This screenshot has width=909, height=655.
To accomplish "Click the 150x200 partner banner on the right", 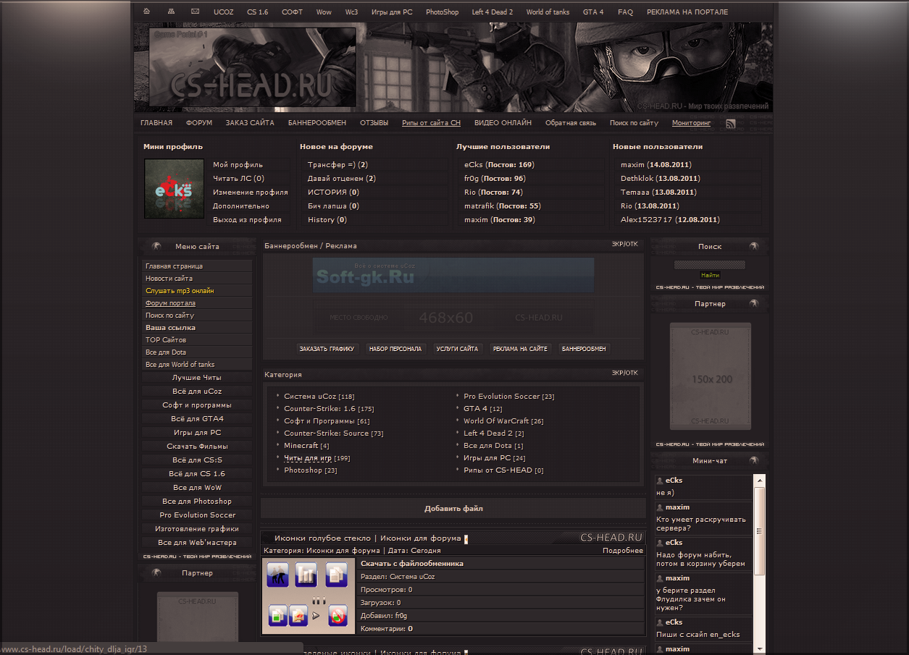I will coord(710,376).
